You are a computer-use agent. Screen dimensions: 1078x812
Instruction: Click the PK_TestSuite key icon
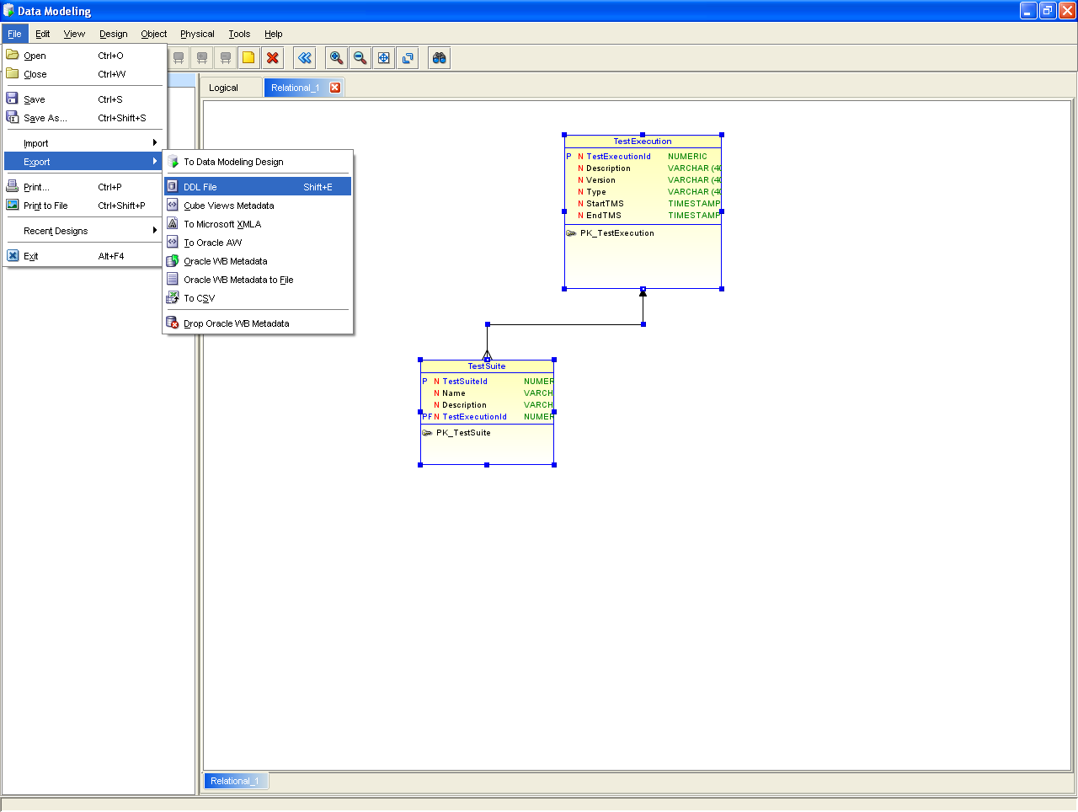427,433
